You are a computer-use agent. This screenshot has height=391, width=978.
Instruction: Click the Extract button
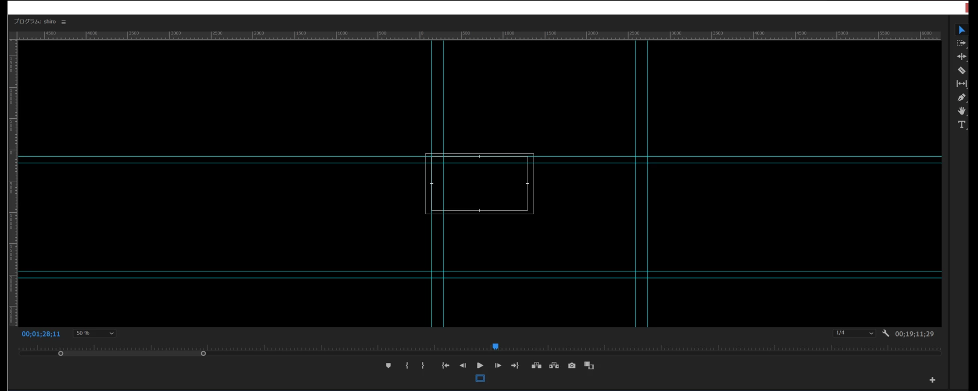click(554, 365)
